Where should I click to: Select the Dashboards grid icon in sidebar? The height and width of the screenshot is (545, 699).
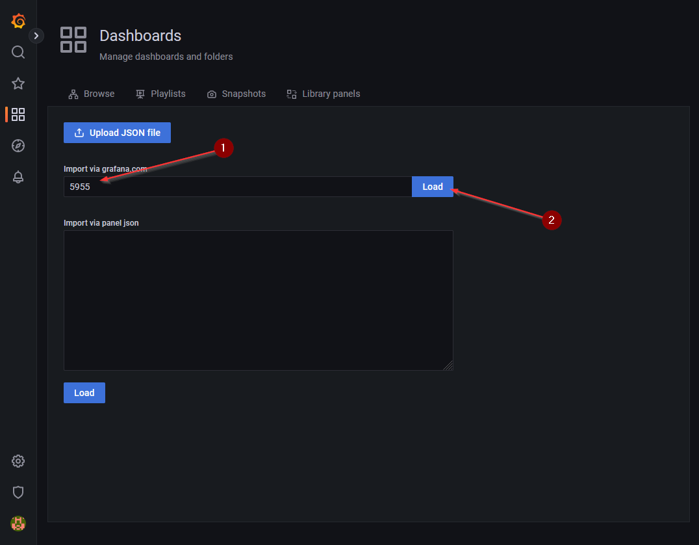(x=18, y=114)
